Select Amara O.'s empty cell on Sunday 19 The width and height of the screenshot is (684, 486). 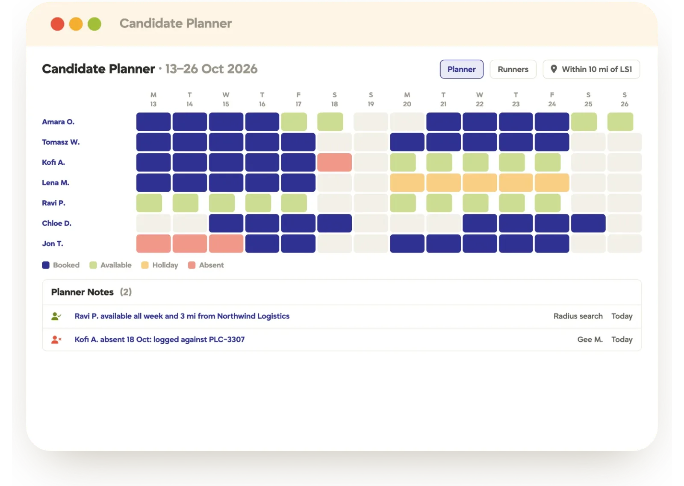click(x=371, y=122)
